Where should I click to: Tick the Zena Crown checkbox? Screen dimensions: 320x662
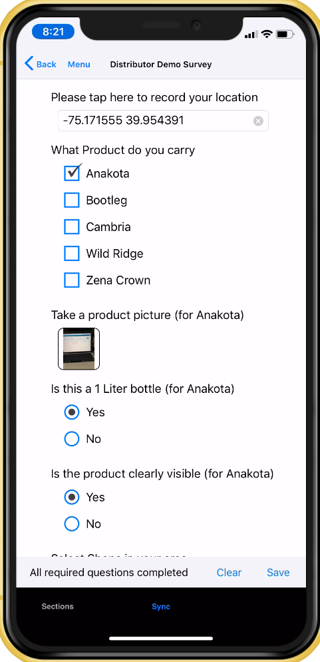coord(72,280)
